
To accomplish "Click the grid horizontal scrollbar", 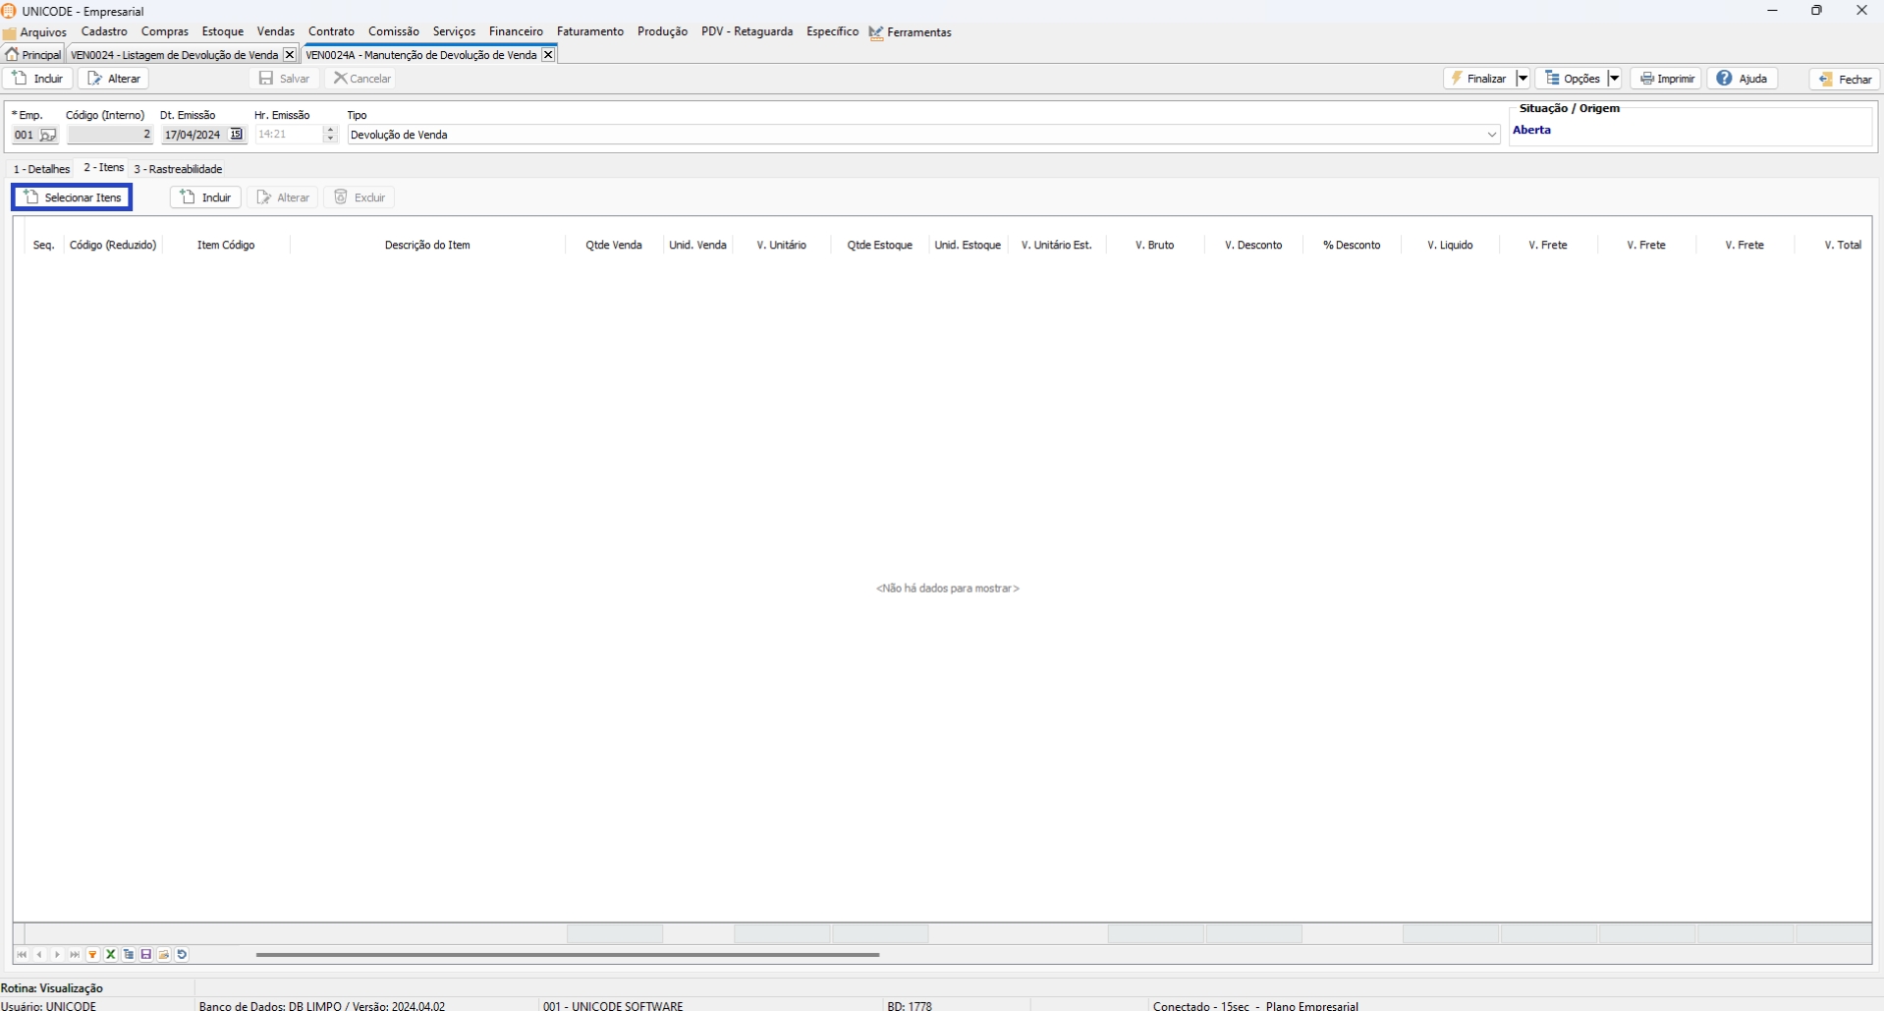I will click(x=567, y=955).
